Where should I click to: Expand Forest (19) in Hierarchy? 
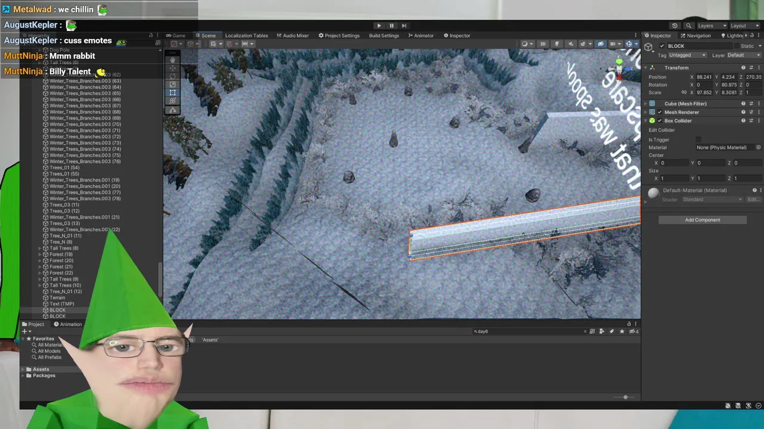coord(40,254)
